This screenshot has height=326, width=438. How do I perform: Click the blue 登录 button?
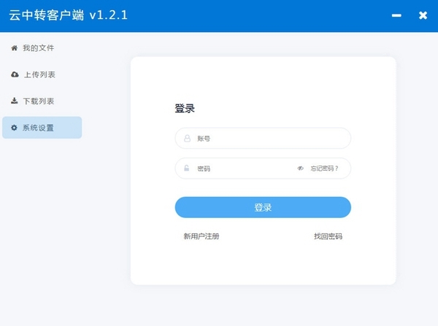click(263, 207)
